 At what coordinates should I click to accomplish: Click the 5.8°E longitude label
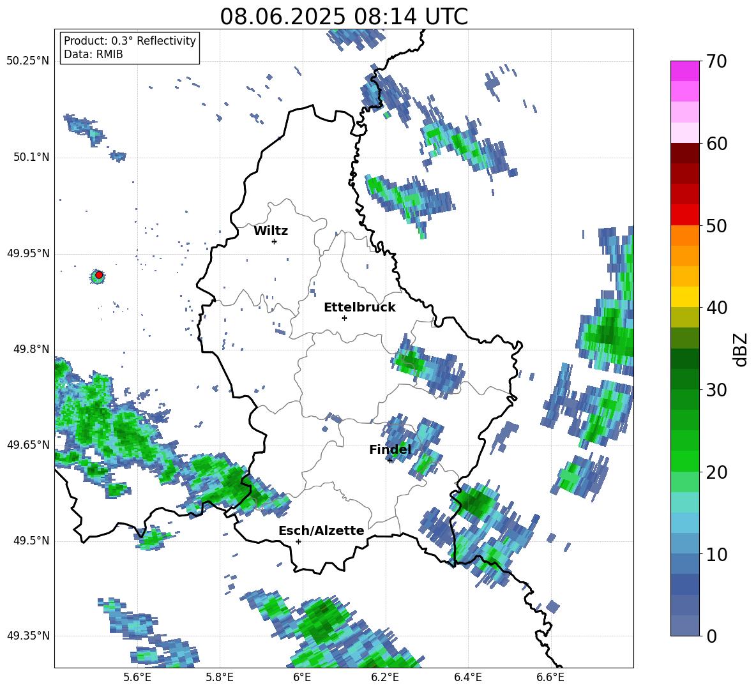point(220,677)
